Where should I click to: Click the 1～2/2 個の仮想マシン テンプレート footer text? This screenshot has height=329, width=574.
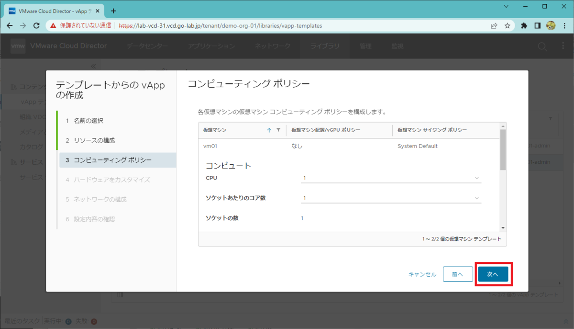(x=462, y=238)
